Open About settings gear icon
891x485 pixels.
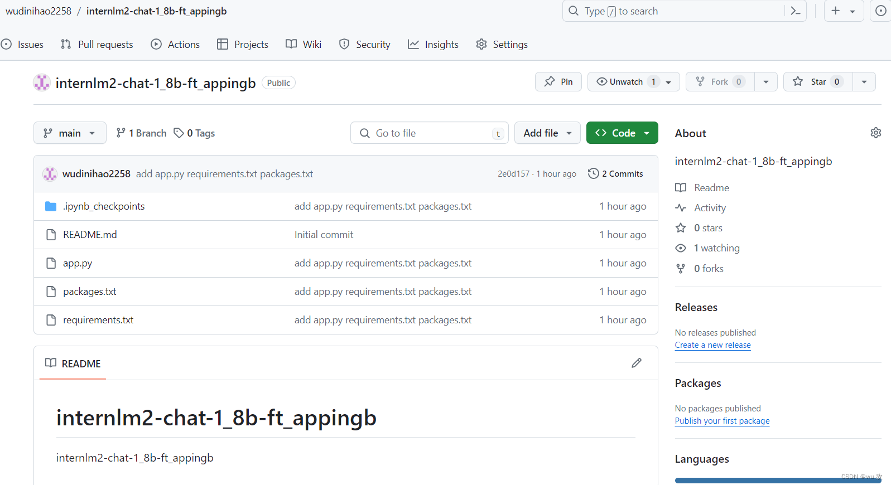click(875, 133)
